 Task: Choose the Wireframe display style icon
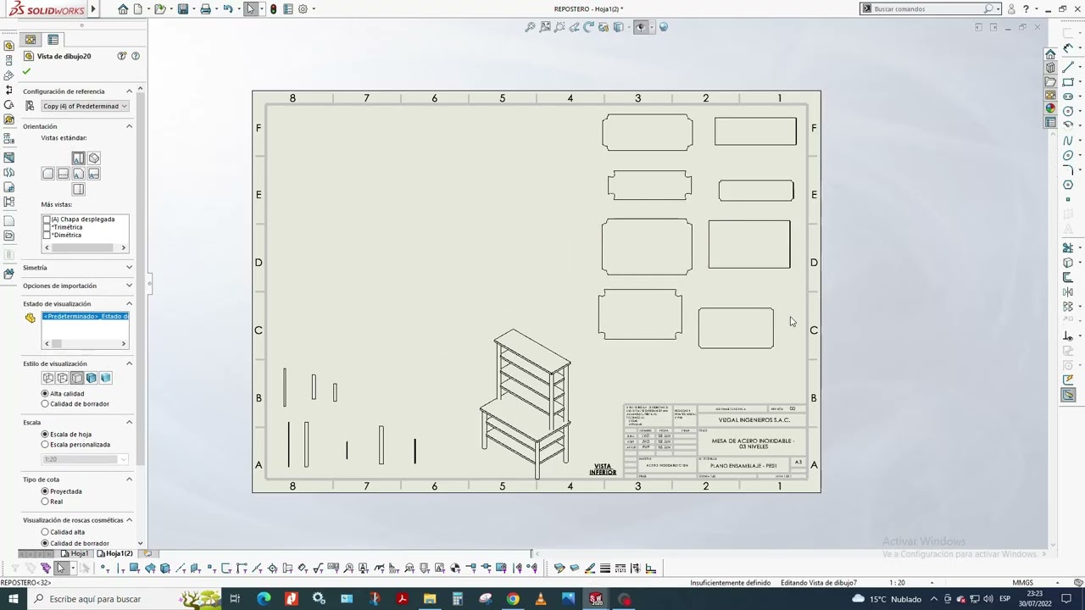48,378
